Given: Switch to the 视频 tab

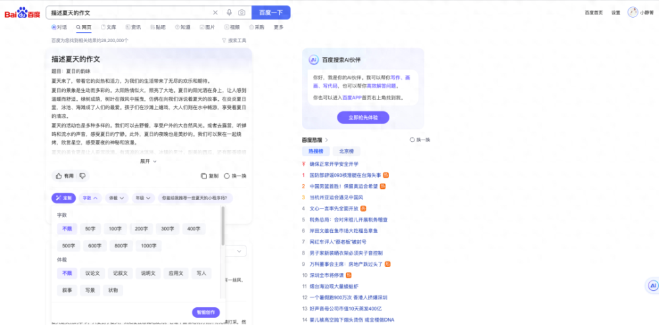Looking at the screenshot, I should coord(232,27).
